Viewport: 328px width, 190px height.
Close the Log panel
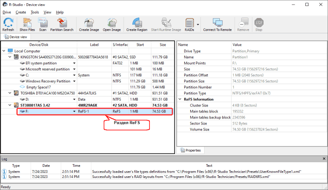point(324,159)
